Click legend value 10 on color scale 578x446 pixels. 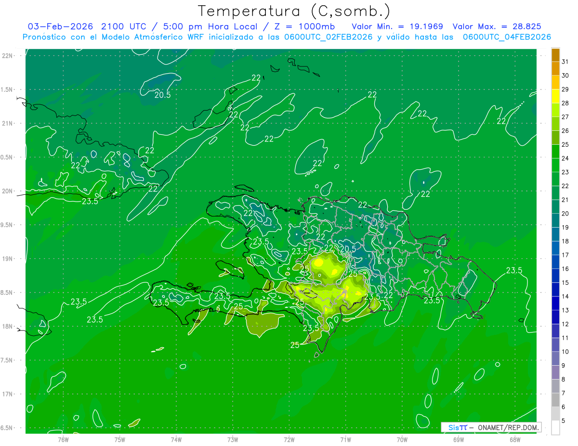[x=565, y=352]
